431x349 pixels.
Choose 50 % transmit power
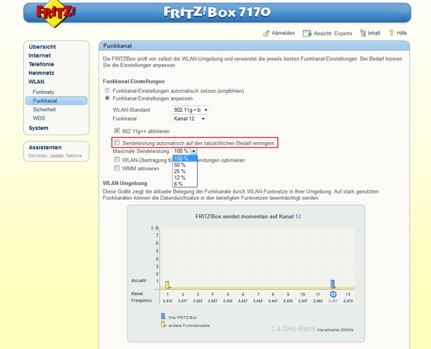point(185,165)
